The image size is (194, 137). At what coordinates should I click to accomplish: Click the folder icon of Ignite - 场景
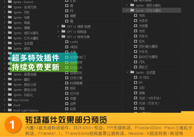(x=10, y=17)
